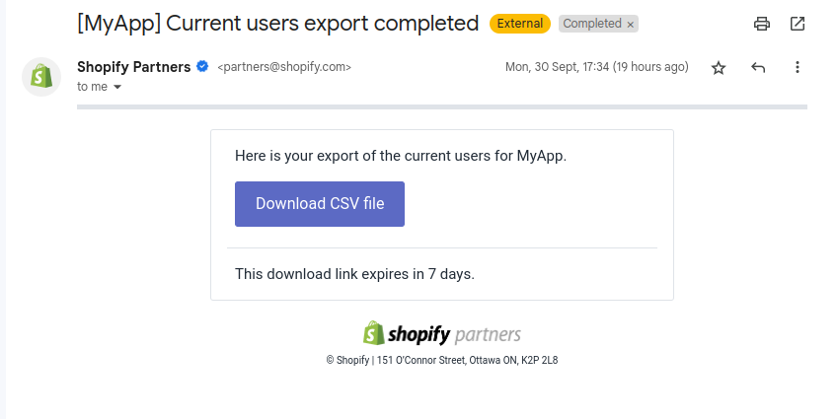Click the email subject heading text

click(278, 24)
